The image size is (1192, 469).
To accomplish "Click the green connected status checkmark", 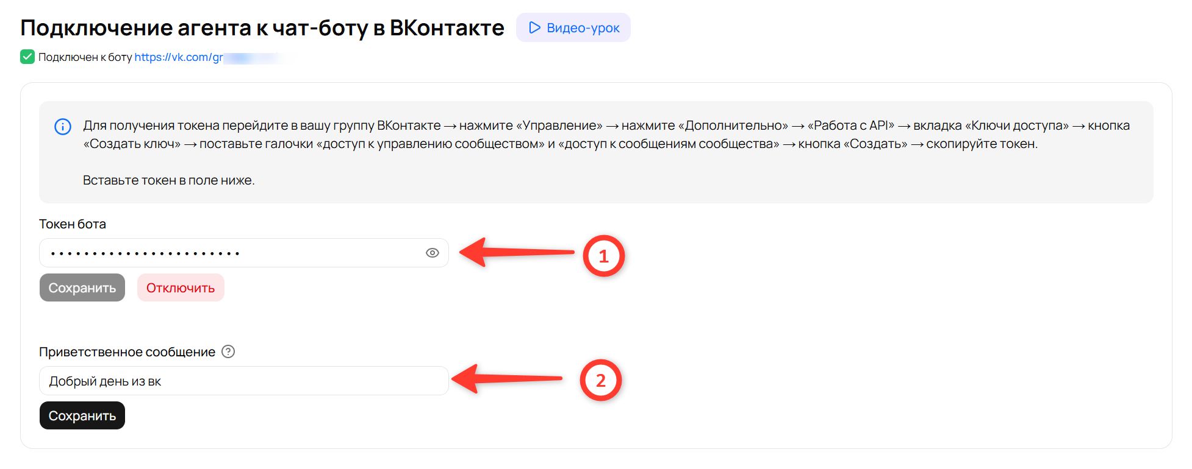I will [27, 57].
